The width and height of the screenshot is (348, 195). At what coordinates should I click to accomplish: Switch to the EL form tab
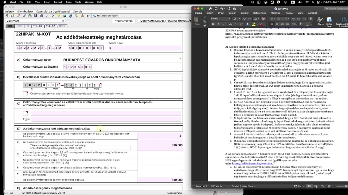click(27, 26)
